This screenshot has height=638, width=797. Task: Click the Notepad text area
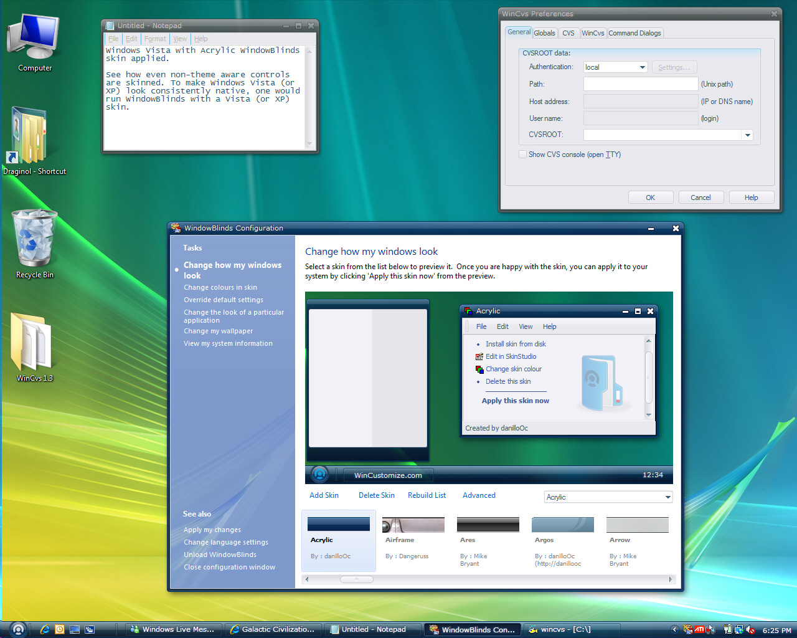click(x=204, y=97)
